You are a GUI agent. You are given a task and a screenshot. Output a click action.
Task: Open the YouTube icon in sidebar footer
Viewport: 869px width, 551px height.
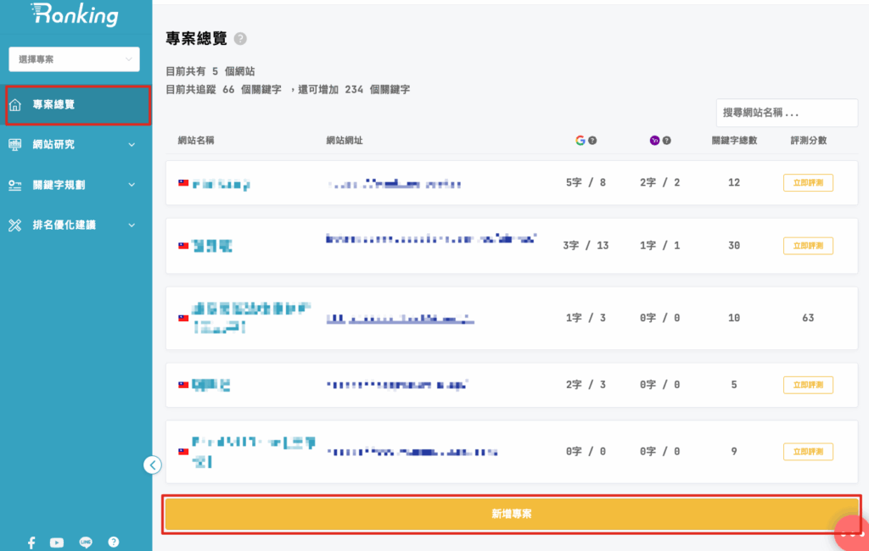point(57,542)
